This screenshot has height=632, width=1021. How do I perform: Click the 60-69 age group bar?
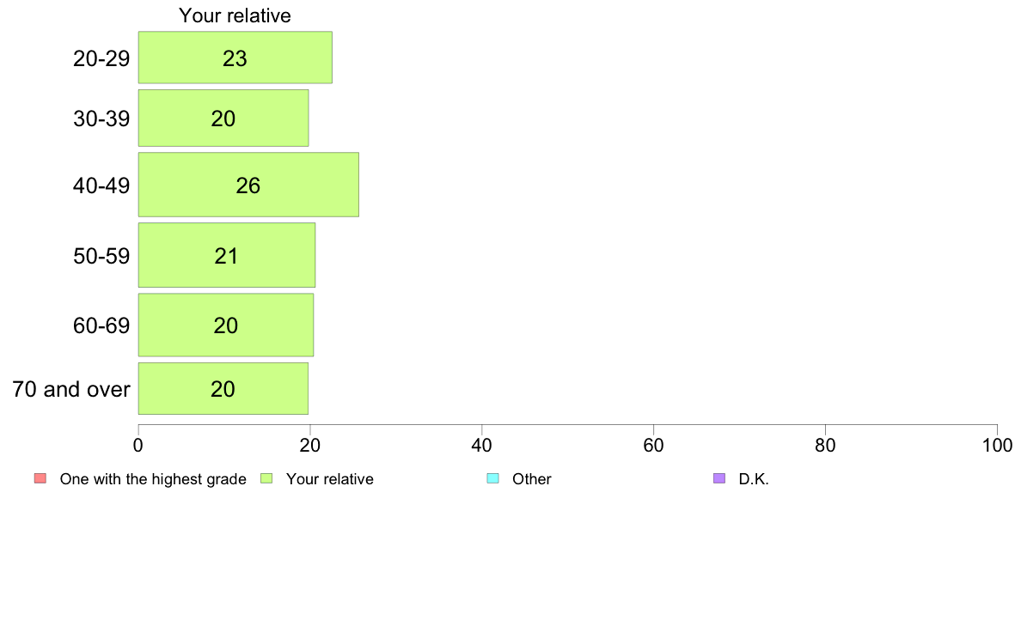click(225, 325)
